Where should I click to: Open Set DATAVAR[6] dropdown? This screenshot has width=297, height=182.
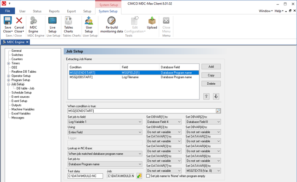[203, 161]
